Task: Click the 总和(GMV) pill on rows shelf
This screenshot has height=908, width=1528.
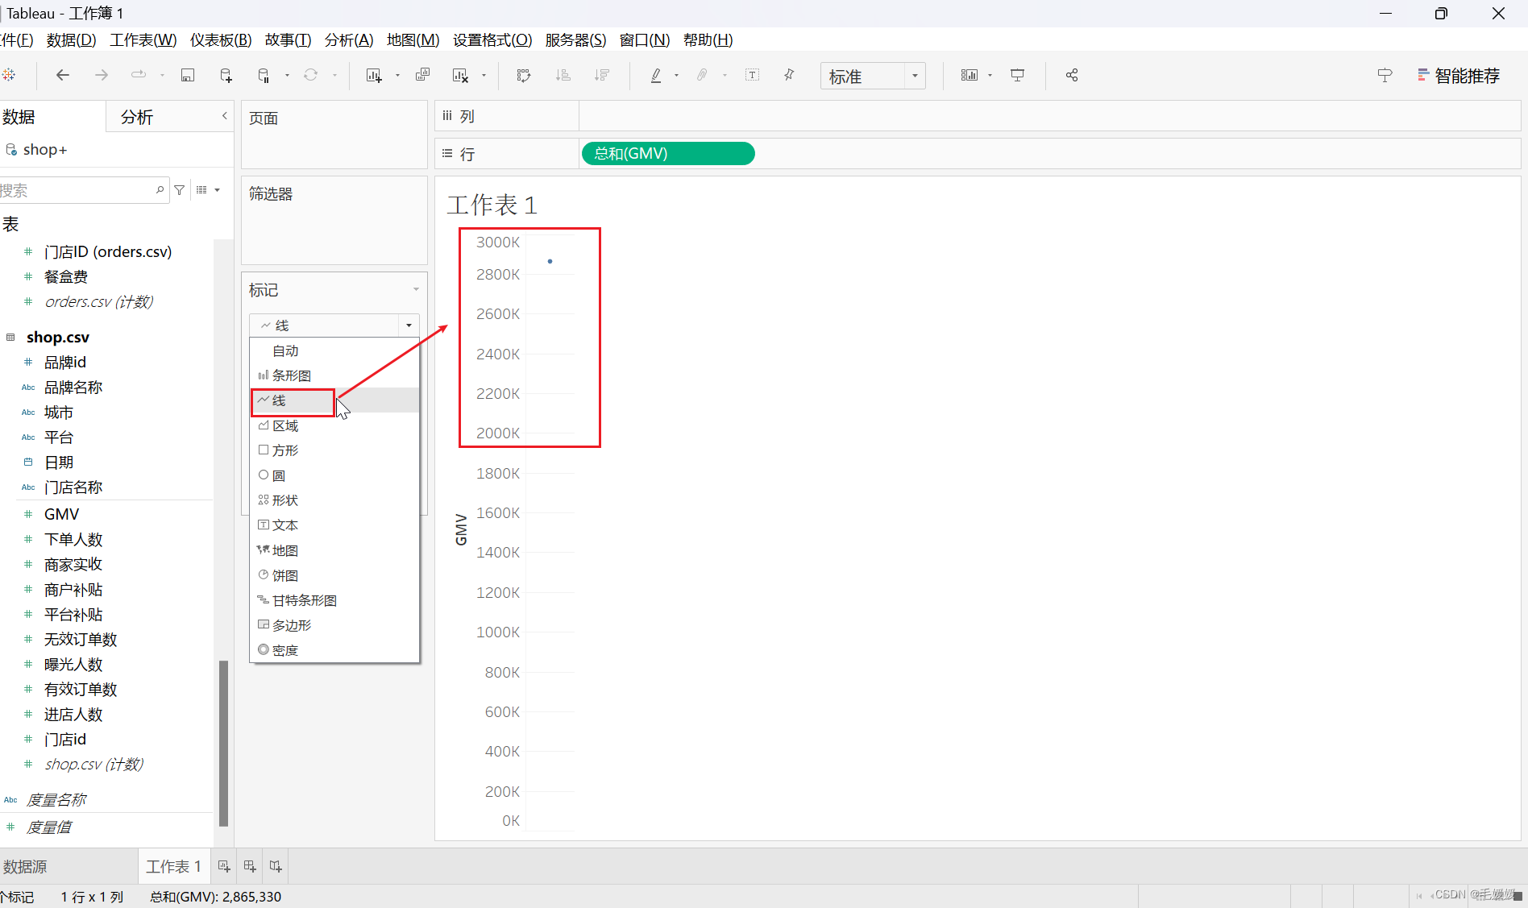Action: tap(668, 153)
